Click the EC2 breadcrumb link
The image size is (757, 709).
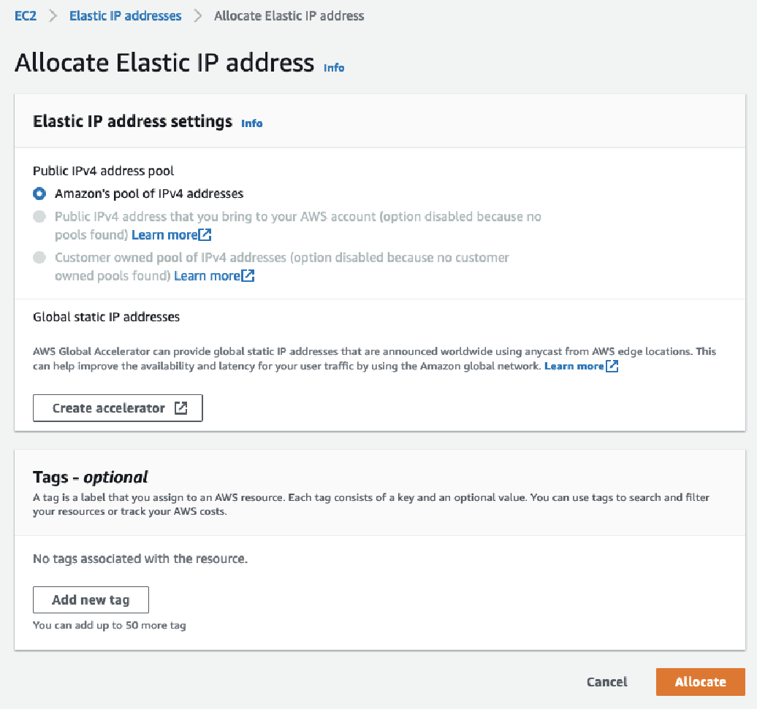[26, 16]
